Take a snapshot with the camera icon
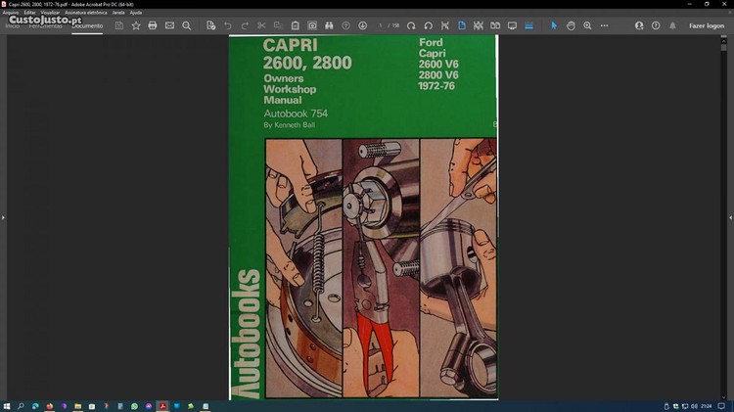The height and width of the screenshot is (412, 734). click(312, 25)
